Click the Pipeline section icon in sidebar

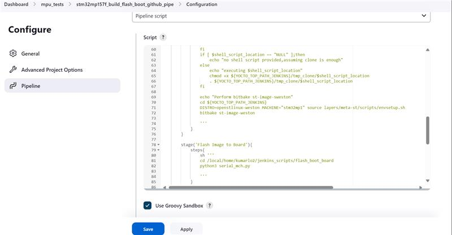(13, 86)
